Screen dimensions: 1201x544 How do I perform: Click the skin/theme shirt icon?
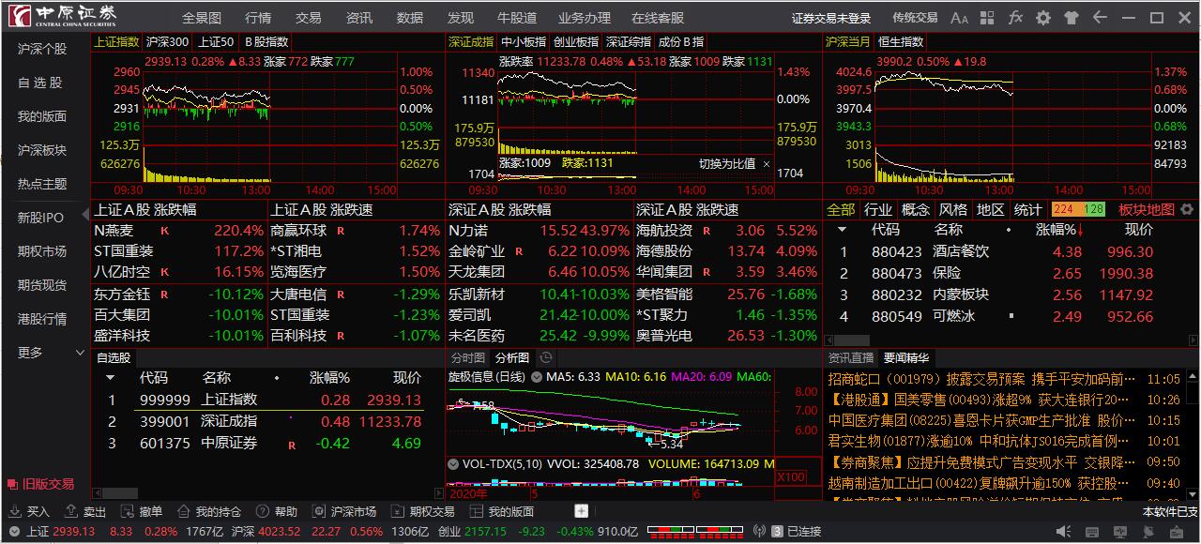pyautogui.click(x=1072, y=18)
